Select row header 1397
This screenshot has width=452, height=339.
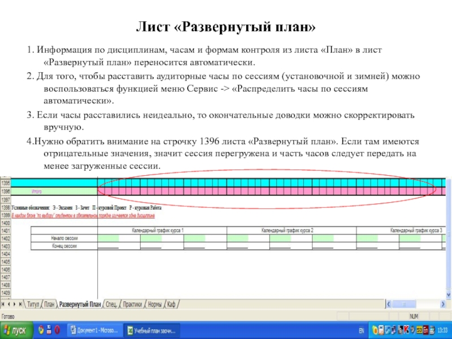tap(6, 200)
